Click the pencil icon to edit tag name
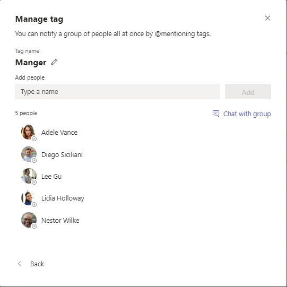This screenshot has width=287, height=287. click(54, 62)
